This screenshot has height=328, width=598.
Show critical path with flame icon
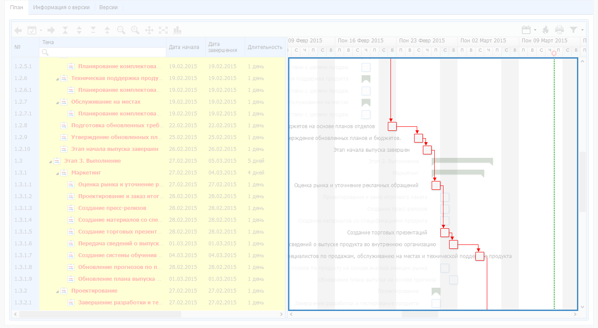pos(545,30)
